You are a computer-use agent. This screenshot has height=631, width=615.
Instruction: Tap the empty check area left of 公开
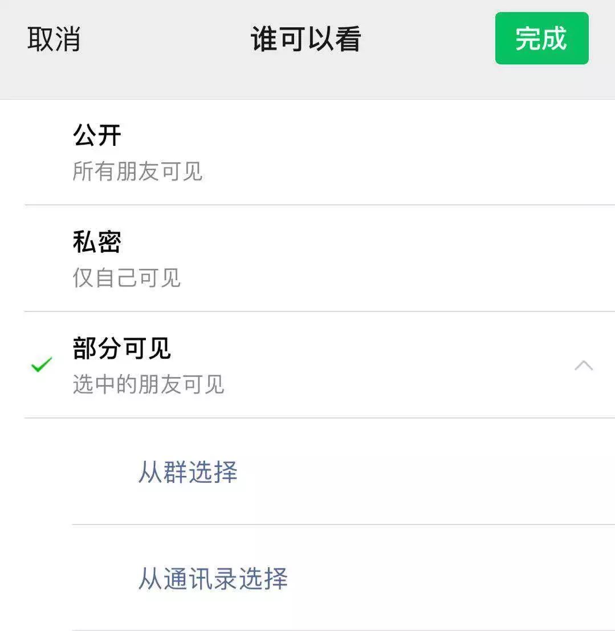42,152
